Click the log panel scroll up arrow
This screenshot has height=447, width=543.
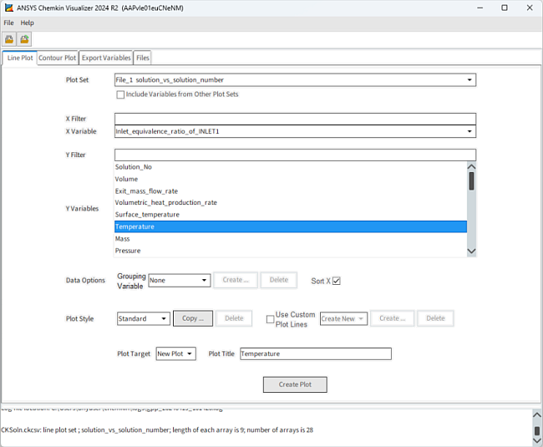point(537,414)
